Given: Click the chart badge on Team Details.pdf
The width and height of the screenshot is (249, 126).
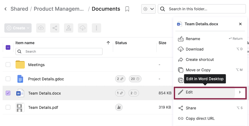Looking at the screenshot, I should click(x=119, y=107).
